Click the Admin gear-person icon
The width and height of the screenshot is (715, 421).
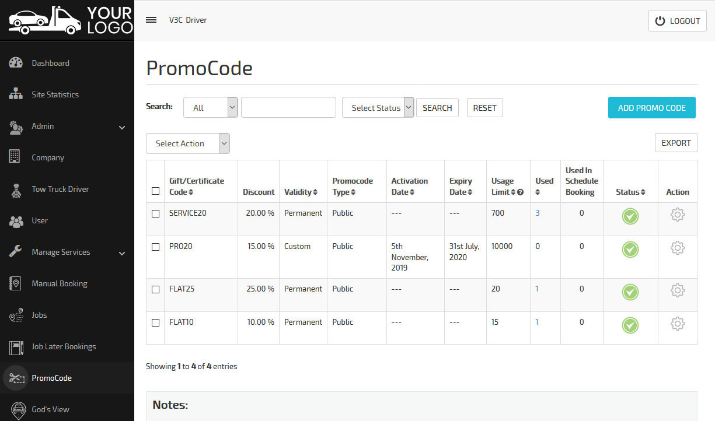pyautogui.click(x=16, y=127)
